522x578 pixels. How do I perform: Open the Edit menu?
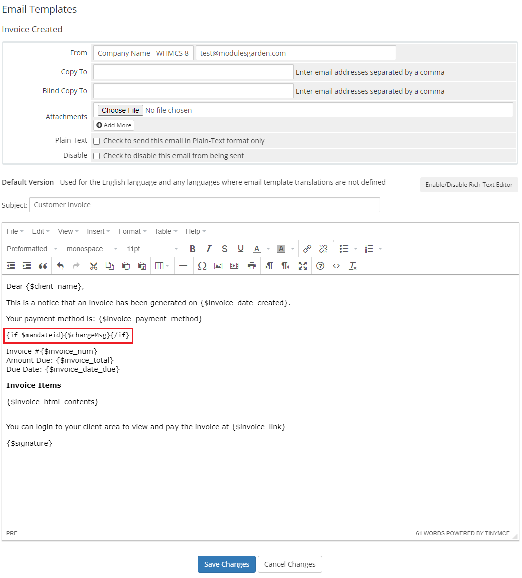click(41, 231)
